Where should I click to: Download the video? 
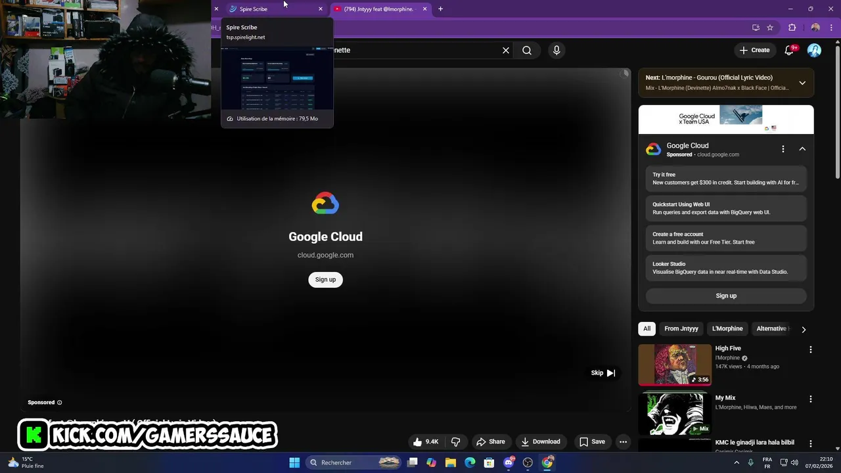tap(540, 441)
